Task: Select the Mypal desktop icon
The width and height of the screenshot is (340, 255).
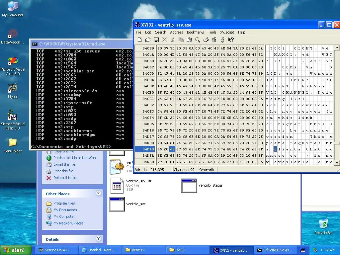Action: point(13,90)
